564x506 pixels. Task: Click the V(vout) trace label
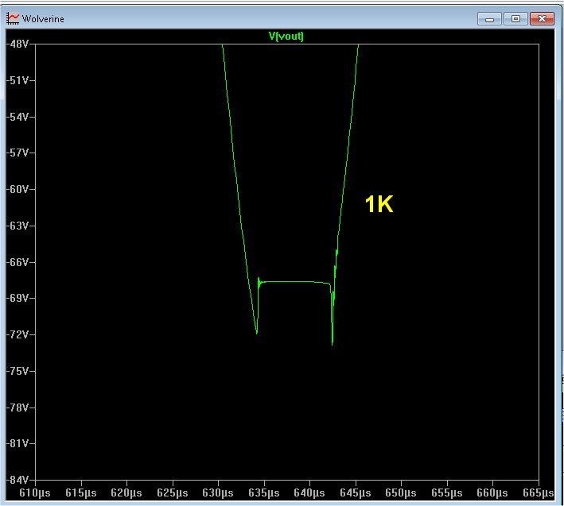[x=286, y=36]
